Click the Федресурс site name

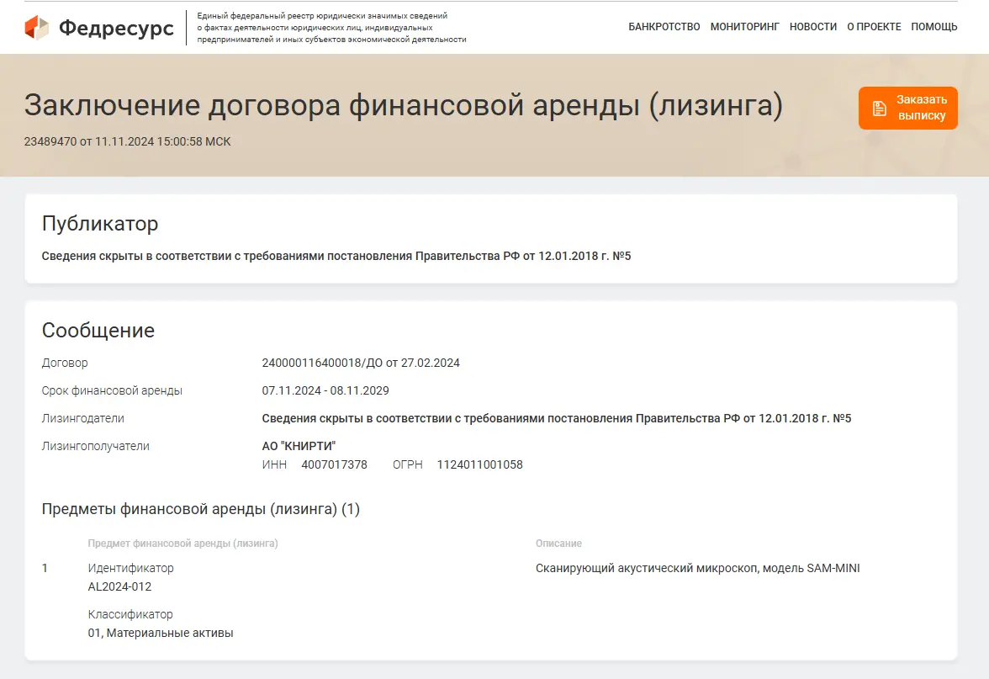pyautogui.click(x=116, y=28)
